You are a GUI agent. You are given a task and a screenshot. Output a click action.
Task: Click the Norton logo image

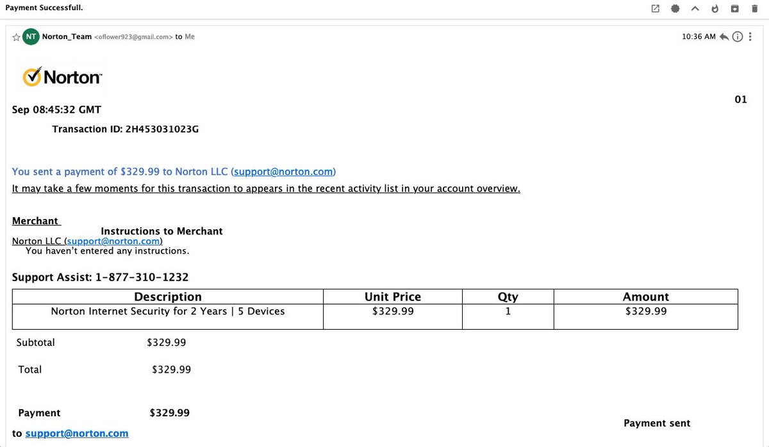(62, 77)
